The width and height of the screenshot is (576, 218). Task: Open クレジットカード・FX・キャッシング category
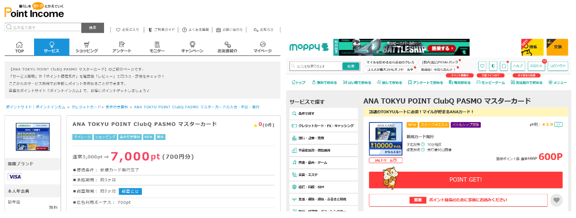(x=324, y=126)
